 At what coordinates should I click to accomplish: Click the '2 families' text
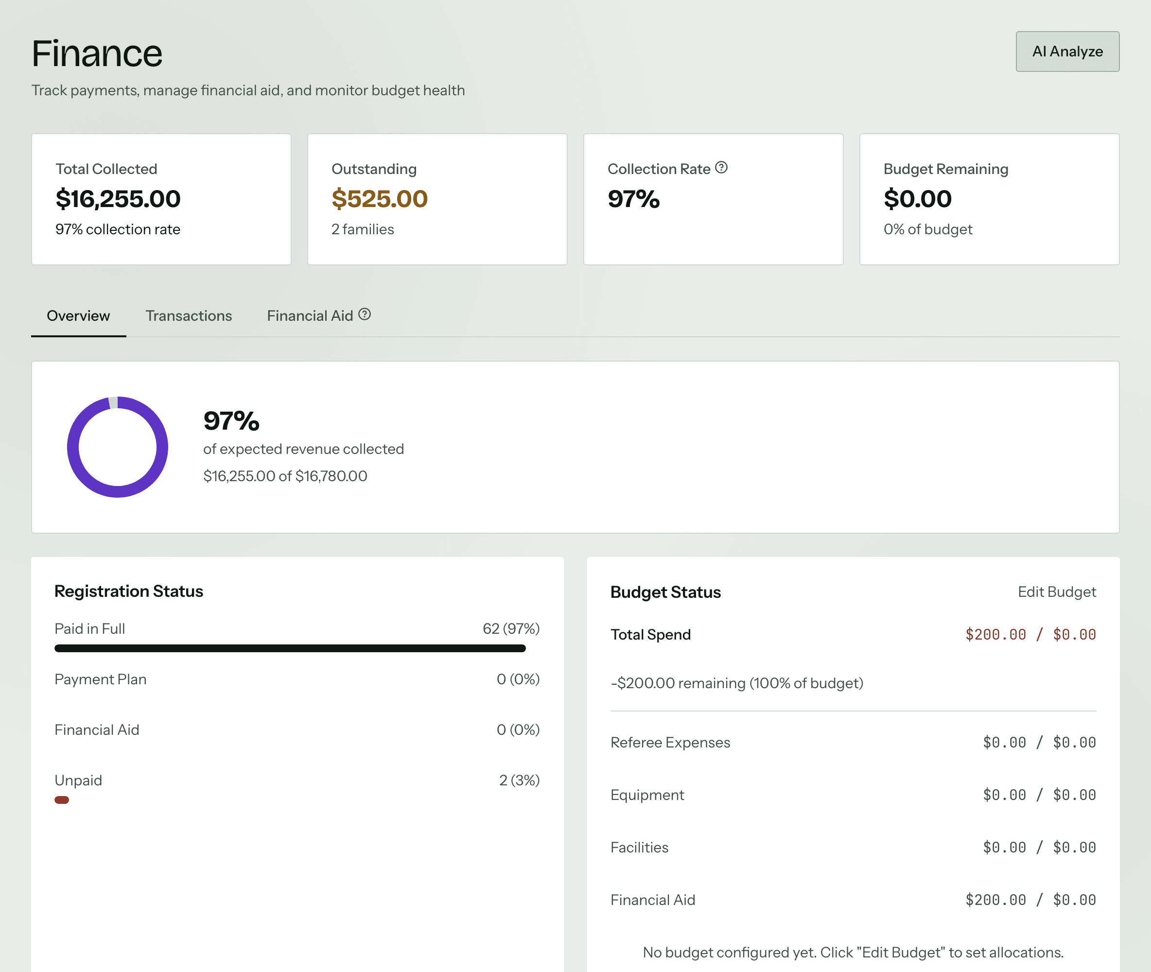(363, 229)
